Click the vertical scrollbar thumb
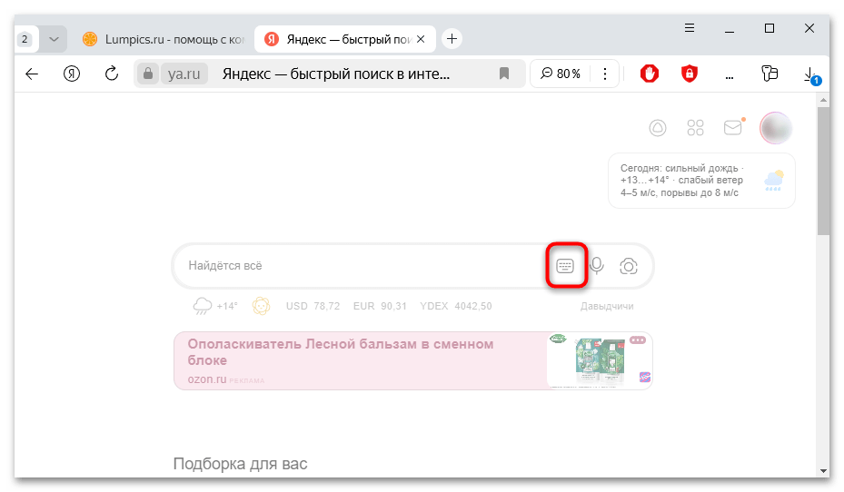Viewport: 844px width, 492px height. 822,171
